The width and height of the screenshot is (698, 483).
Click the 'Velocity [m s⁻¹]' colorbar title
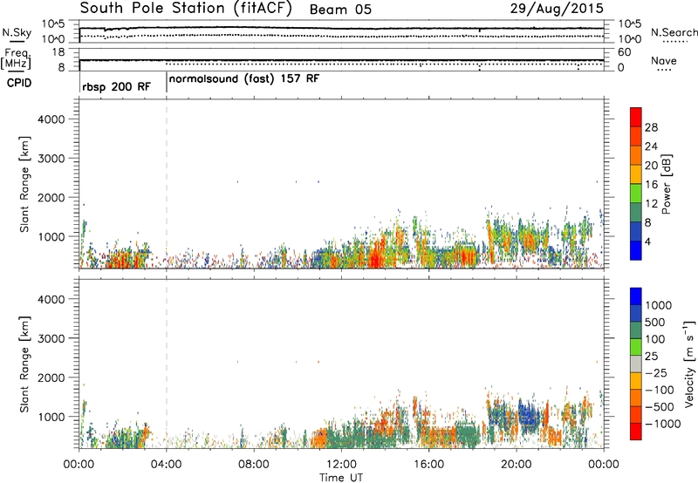689,364
